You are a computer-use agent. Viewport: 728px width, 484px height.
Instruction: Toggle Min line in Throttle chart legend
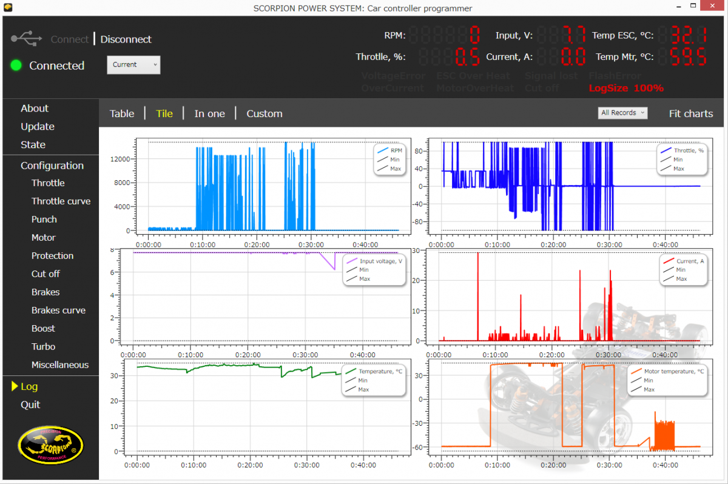click(666, 160)
